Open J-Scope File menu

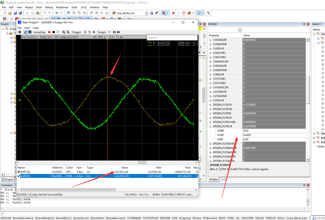click(x=20, y=28)
